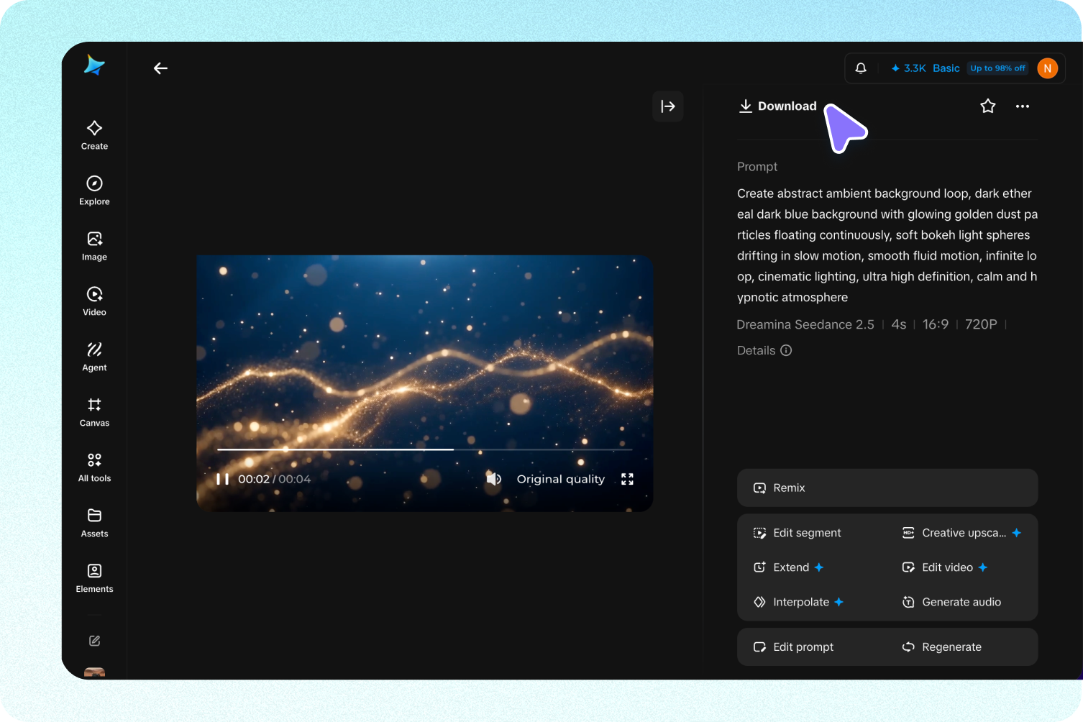Screen dimensions: 1083x722
Task: Click the 00:02 / 00:04 time display
Action: pos(274,479)
